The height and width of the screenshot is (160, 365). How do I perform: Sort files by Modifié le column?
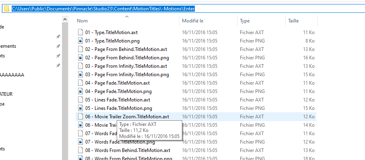(x=193, y=20)
